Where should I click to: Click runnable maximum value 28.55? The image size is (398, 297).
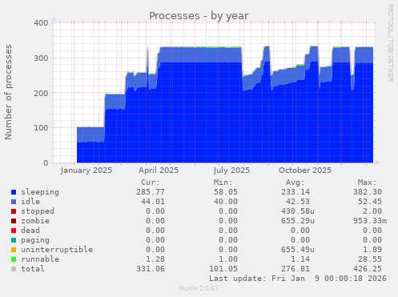pyautogui.click(x=370, y=259)
